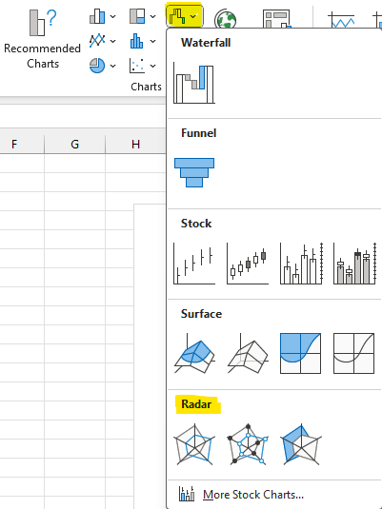Insert the 3-D Surface chart
Screen dimensions: 382x509
pos(194,354)
